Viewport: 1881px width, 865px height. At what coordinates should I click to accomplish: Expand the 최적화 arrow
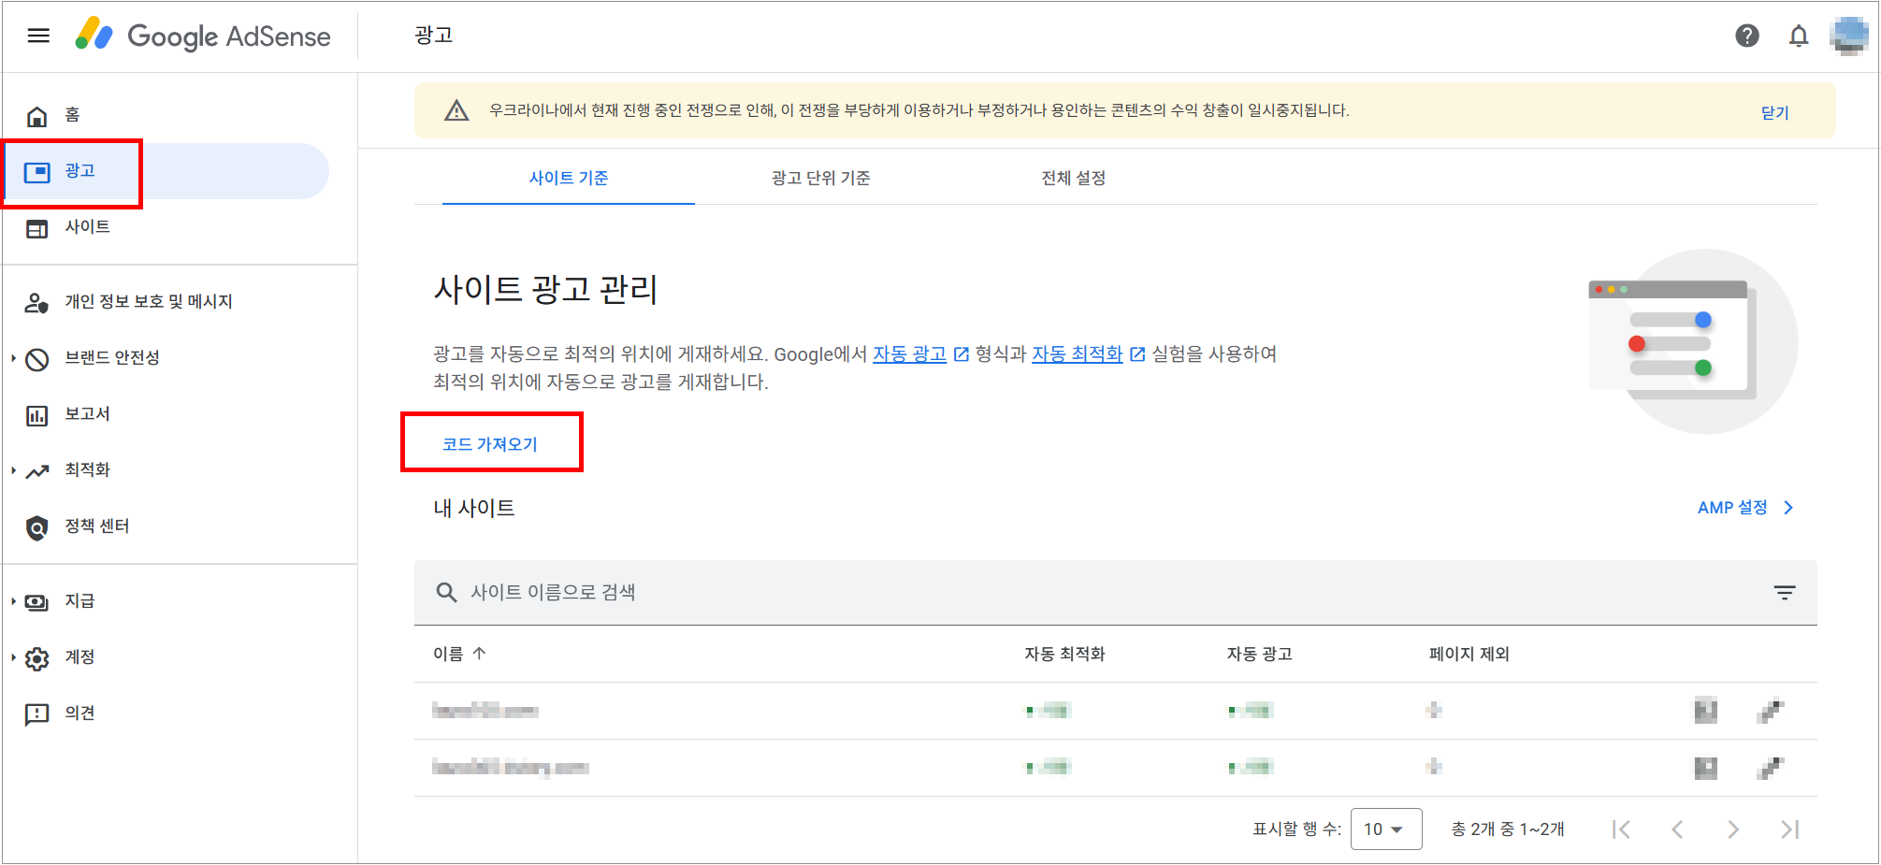(13, 470)
